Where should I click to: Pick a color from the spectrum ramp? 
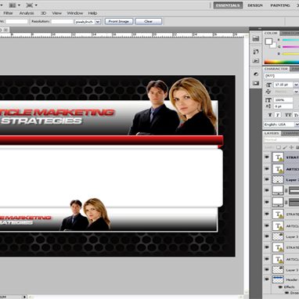point(282,62)
